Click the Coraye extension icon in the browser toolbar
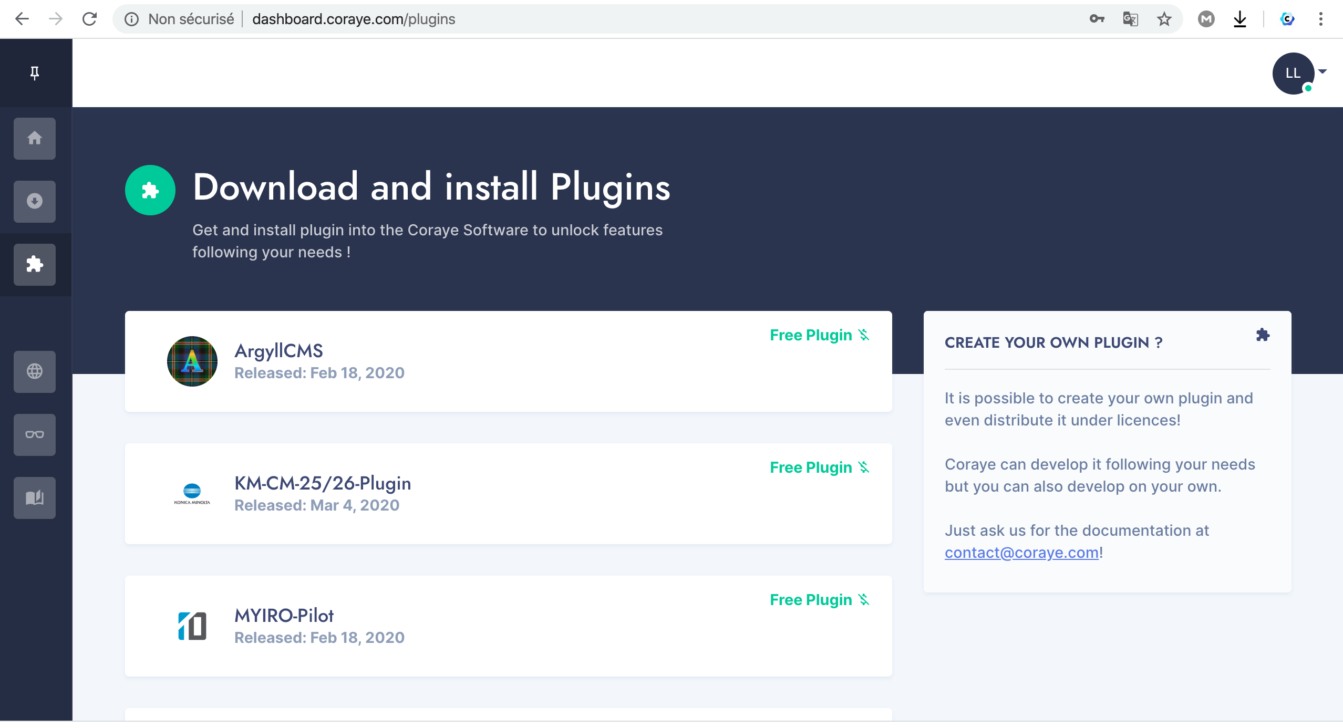 [1287, 19]
